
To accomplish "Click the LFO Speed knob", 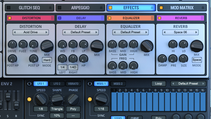I will [x=41, y=99].
